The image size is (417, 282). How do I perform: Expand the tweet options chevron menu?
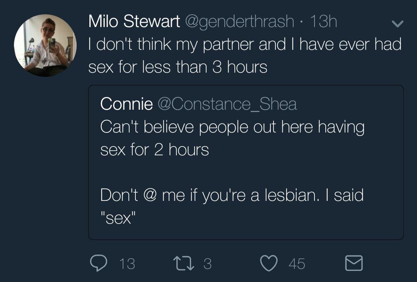coord(397,24)
